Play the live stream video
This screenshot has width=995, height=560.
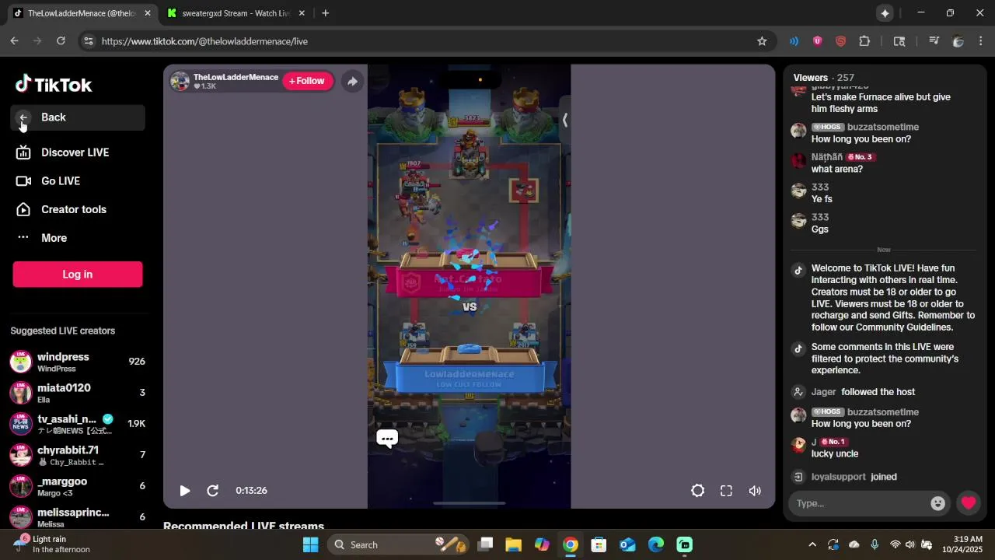click(184, 491)
